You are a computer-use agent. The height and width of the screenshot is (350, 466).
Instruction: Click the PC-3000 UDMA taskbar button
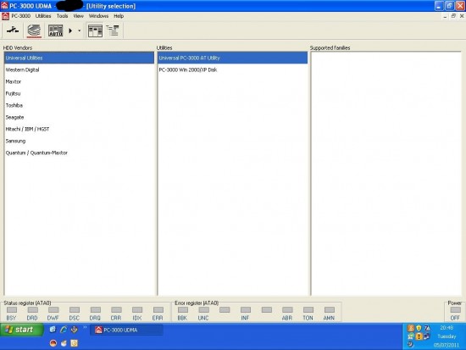[x=126, y=330]
